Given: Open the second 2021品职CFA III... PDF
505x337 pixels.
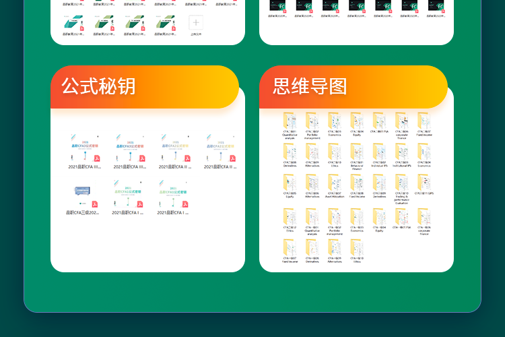Looking at the screenshot, I should (130, 152).
